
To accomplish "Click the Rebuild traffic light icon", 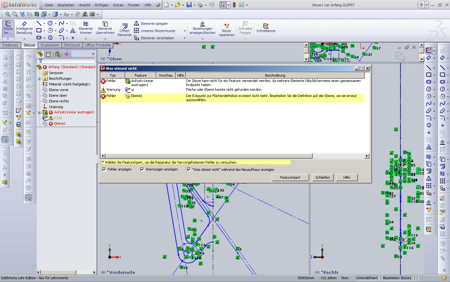I will pyautogui.click(x=234, y=5).
